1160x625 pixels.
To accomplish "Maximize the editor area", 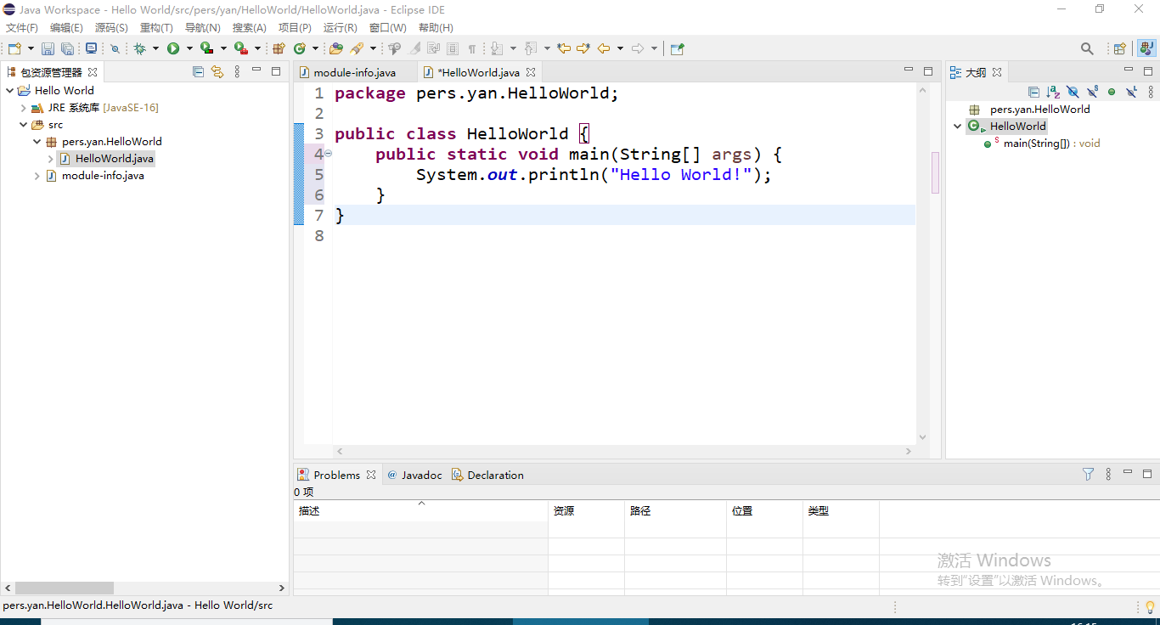I will pyautogui.click(x=928, y=71).
